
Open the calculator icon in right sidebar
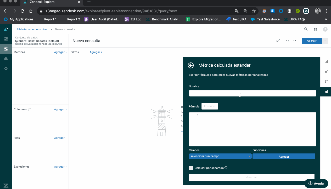tap(326, 91)
